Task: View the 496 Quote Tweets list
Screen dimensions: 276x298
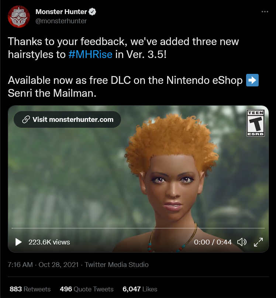Action: (87, 289)
